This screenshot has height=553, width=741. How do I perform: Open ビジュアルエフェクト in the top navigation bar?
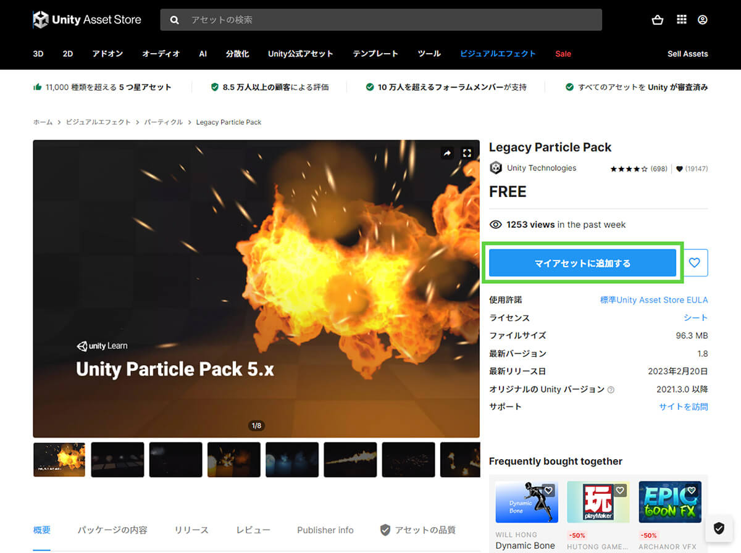point(498,54)
